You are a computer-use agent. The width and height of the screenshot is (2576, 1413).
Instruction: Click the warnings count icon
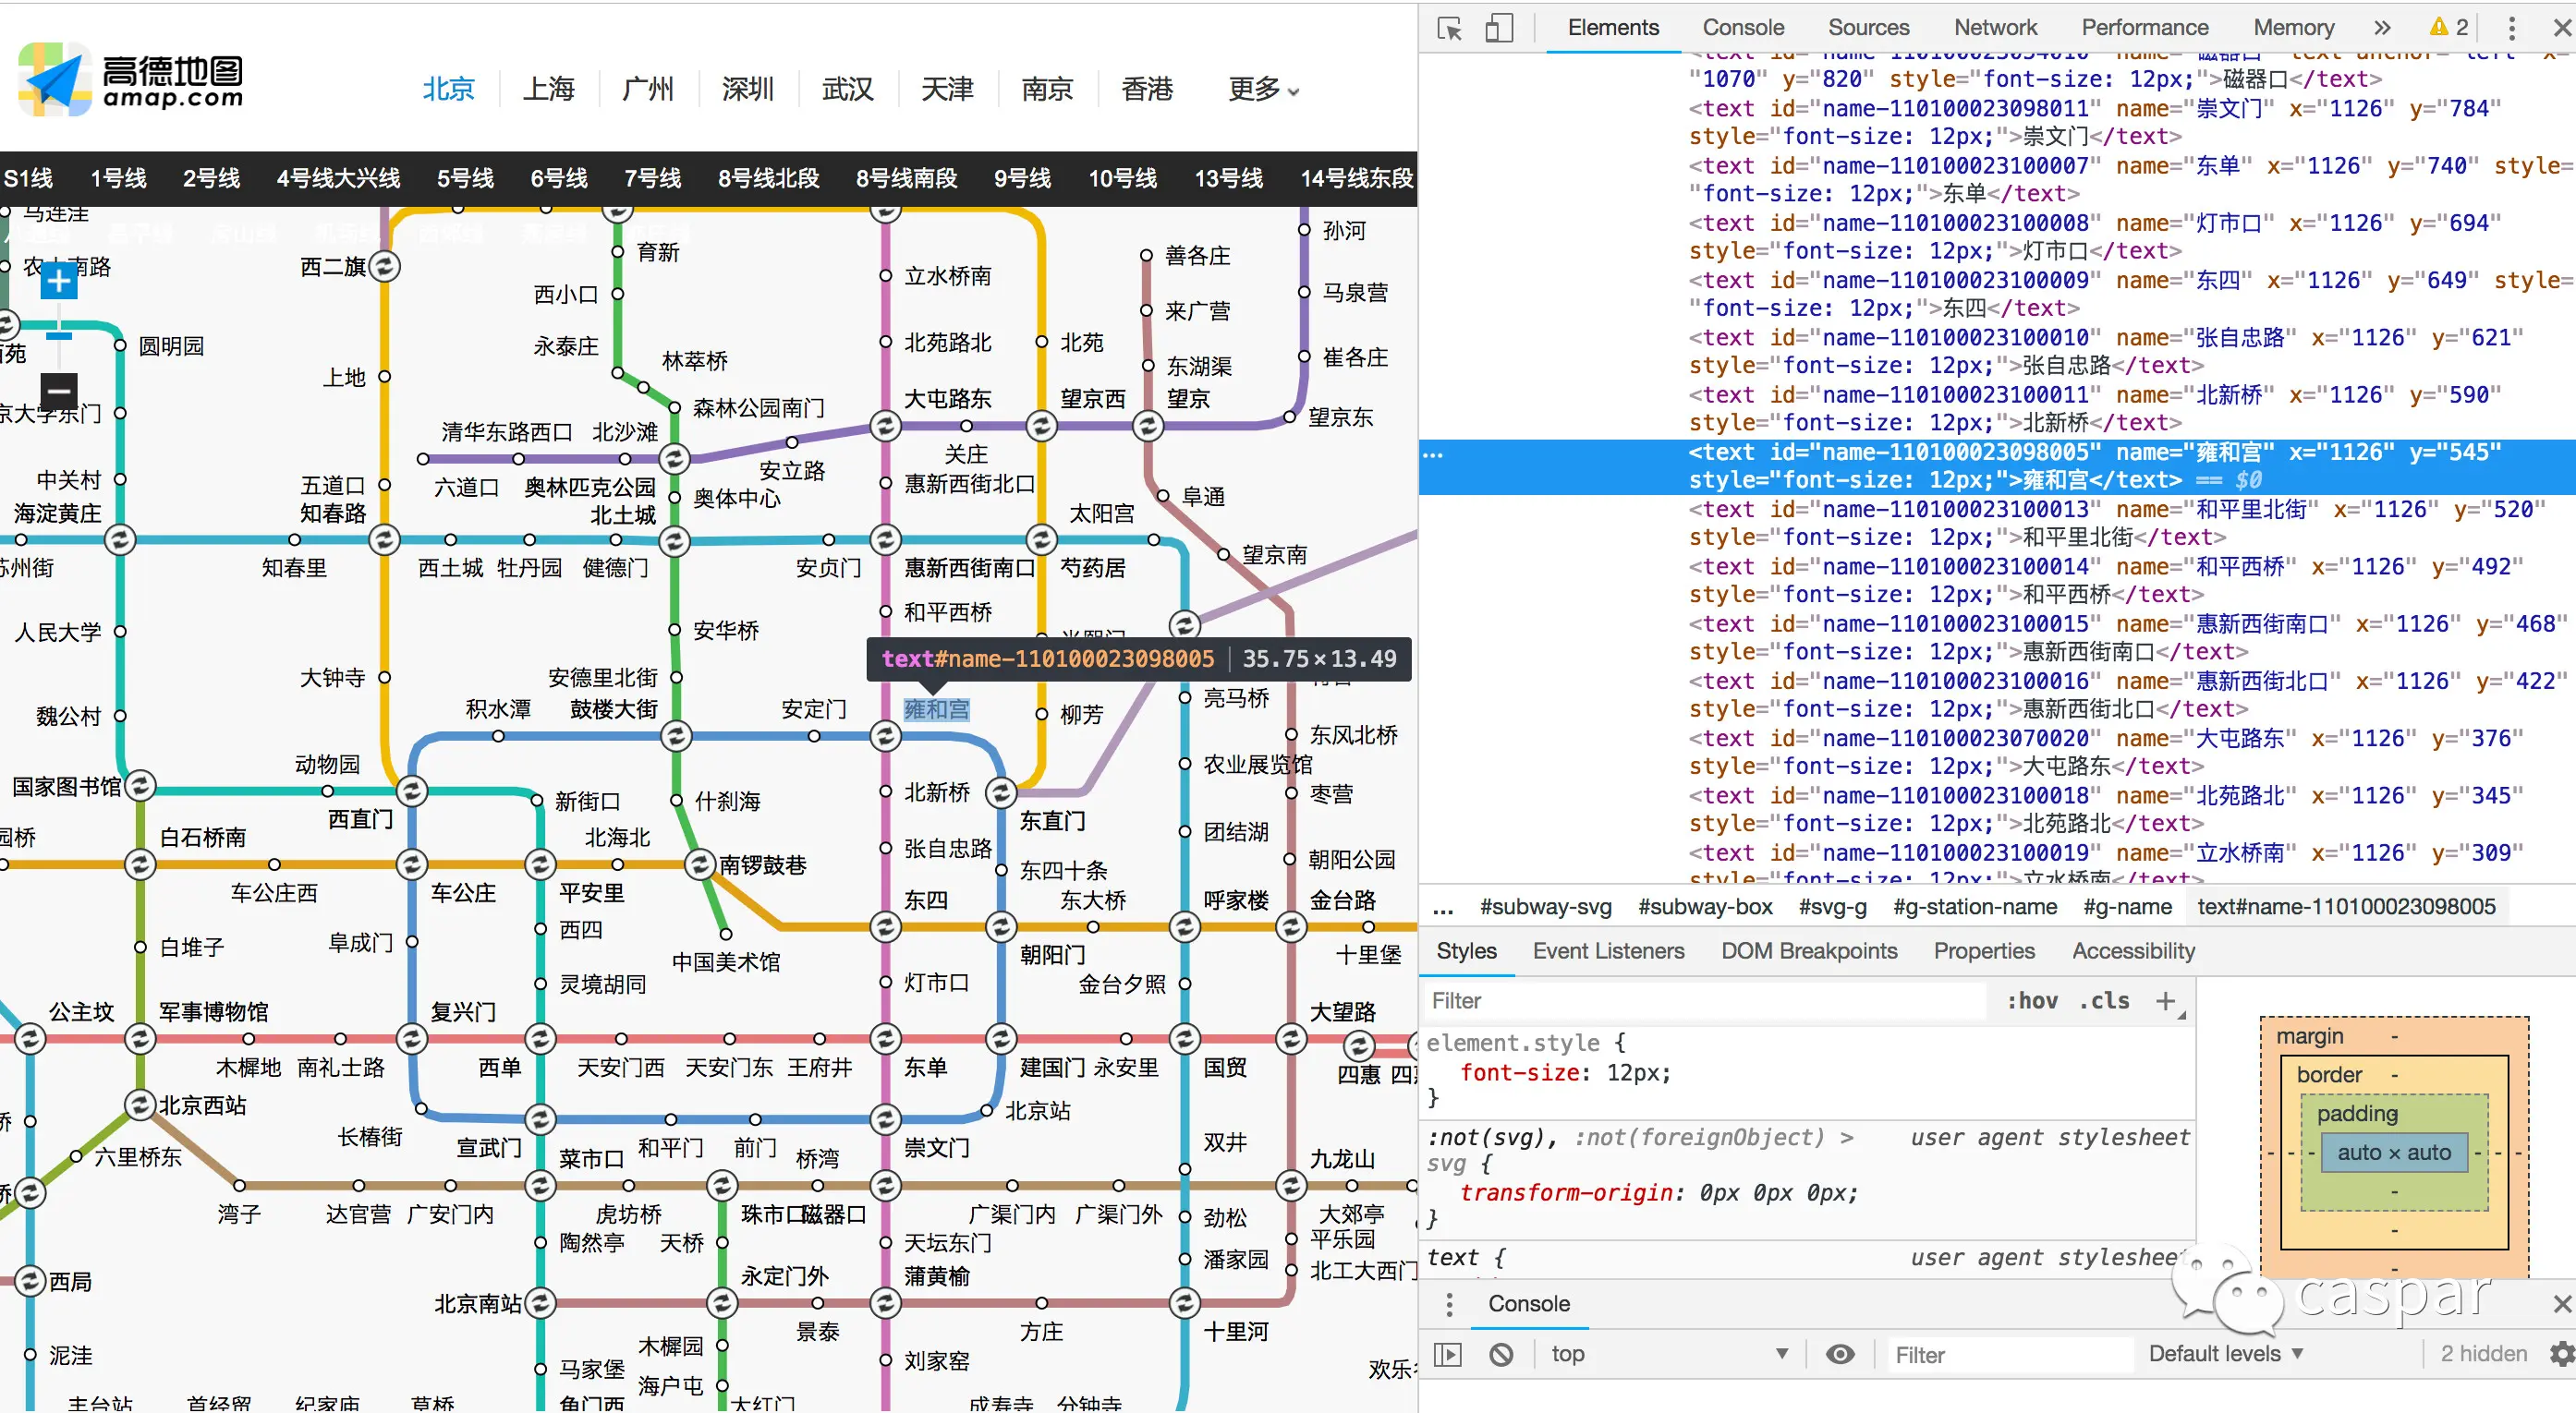tap(2448, 28)
